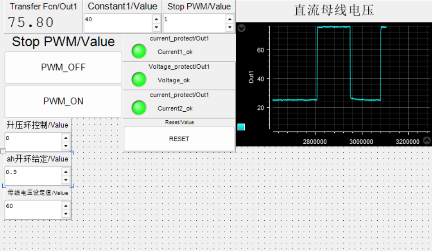Click the 升压环控制/Value label
This screenshot has width=432, height=251.
point(38,125)
